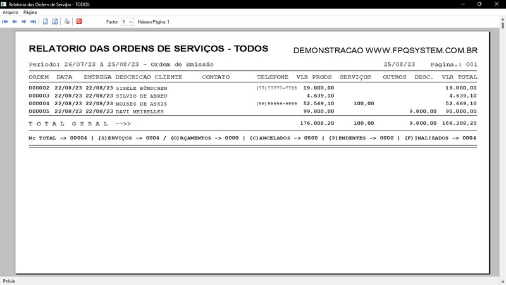The image size is (506, 285).
Task: Click service value 100,00 in Moises row
Action: pos(364,103)
